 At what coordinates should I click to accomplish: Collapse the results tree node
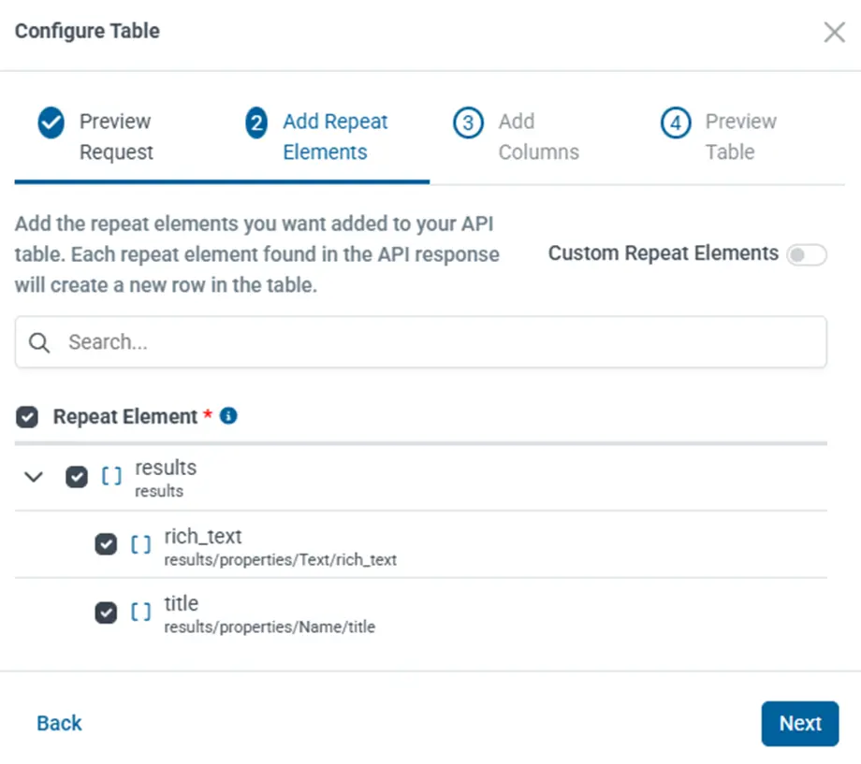[34, 477]
